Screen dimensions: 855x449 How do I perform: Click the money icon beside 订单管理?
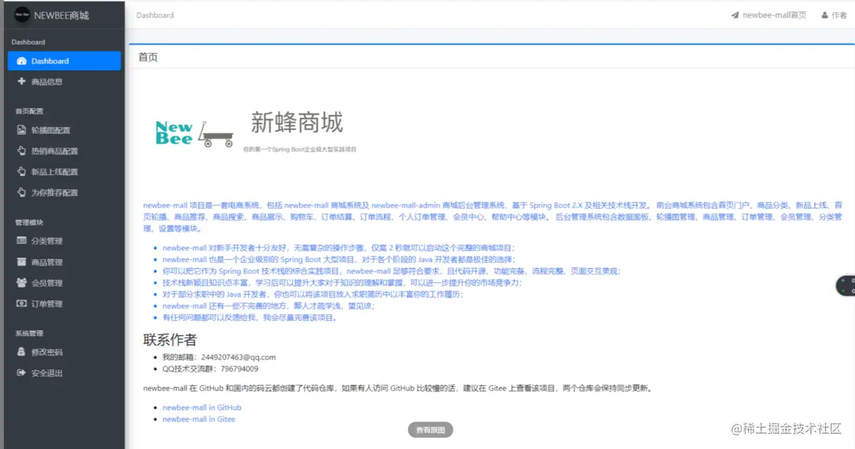pos(21,303)
